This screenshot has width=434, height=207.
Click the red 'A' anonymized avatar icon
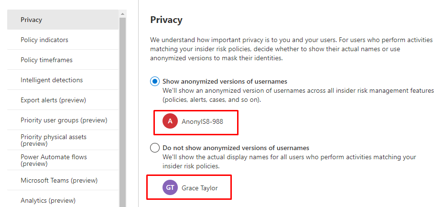pyautogui.click(x=170, y=121)
